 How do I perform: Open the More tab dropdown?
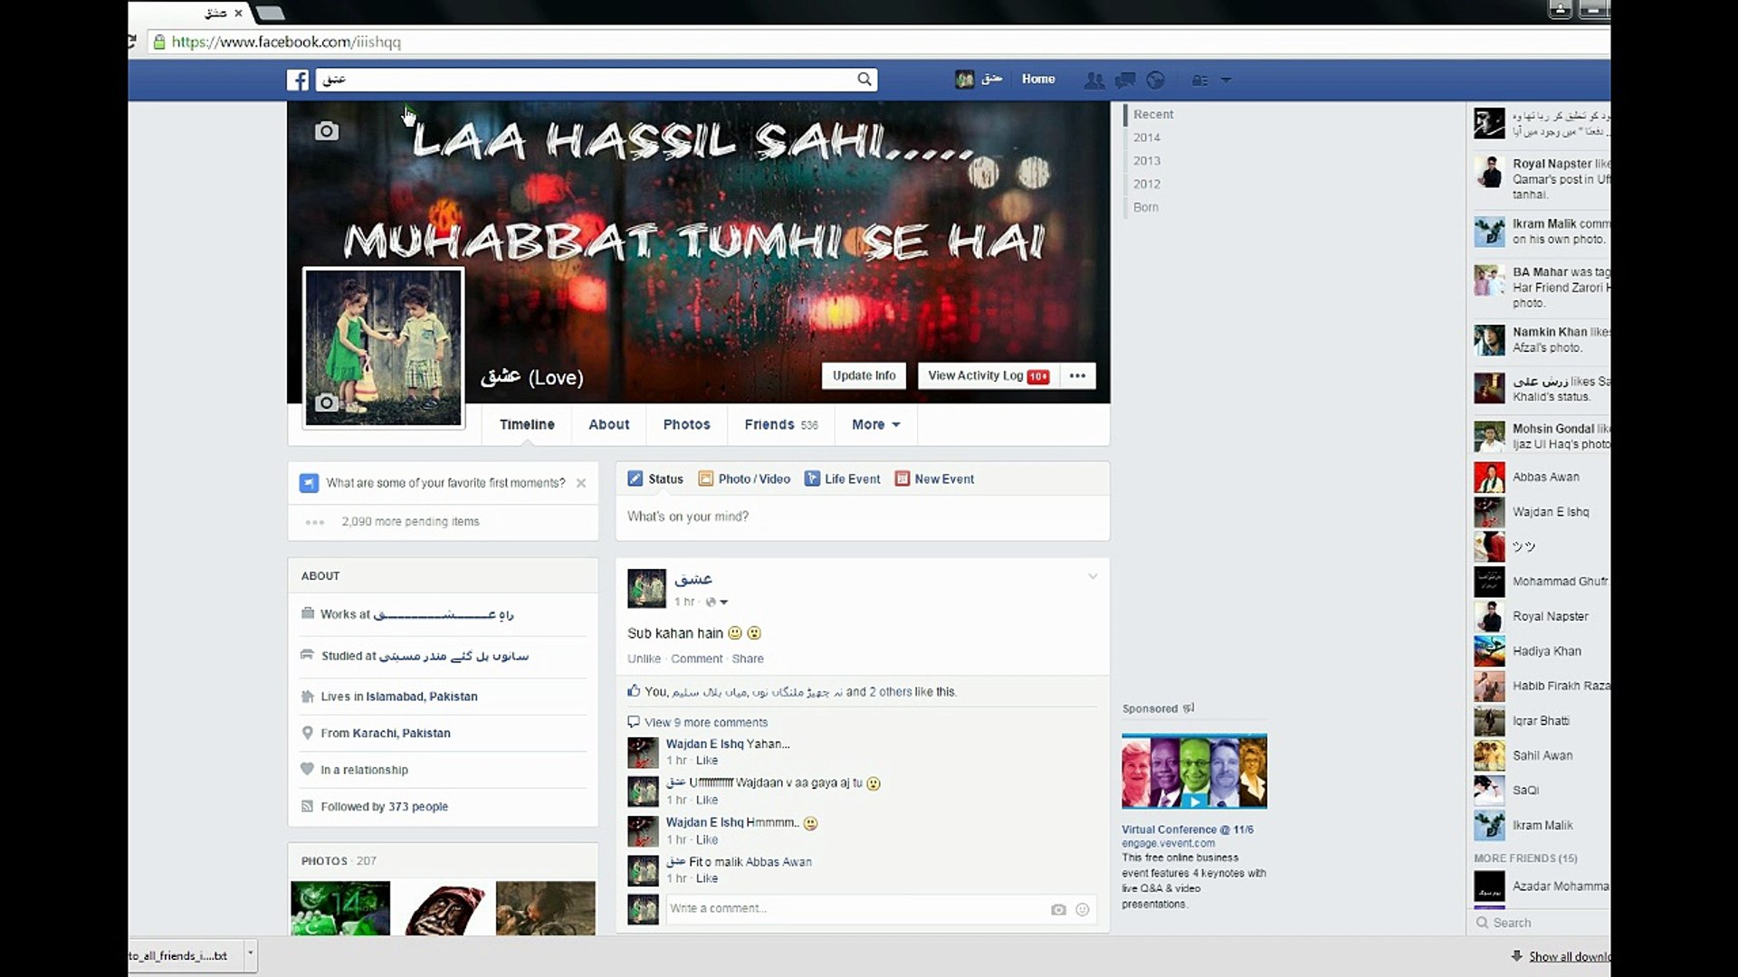874,424
